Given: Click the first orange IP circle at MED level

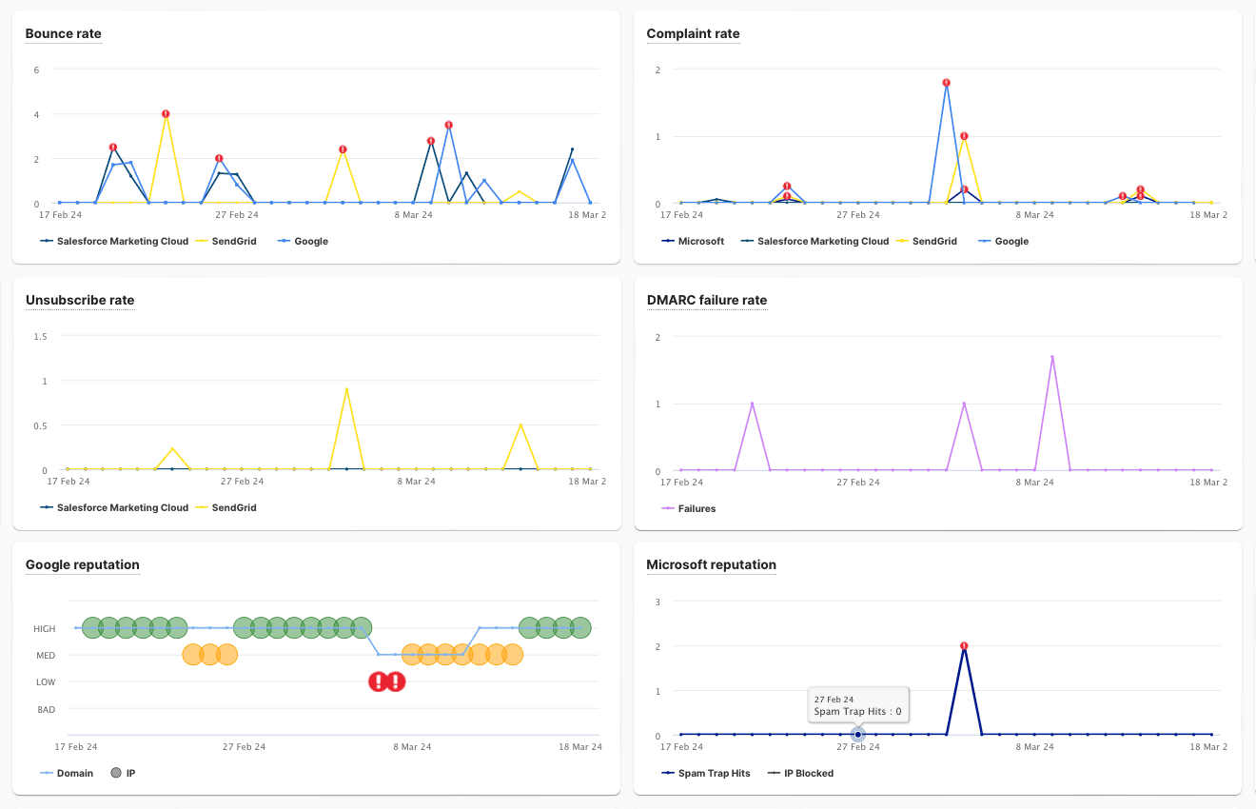Looking at the screenshot, I should pyautogui.click(x=192, y=655).
